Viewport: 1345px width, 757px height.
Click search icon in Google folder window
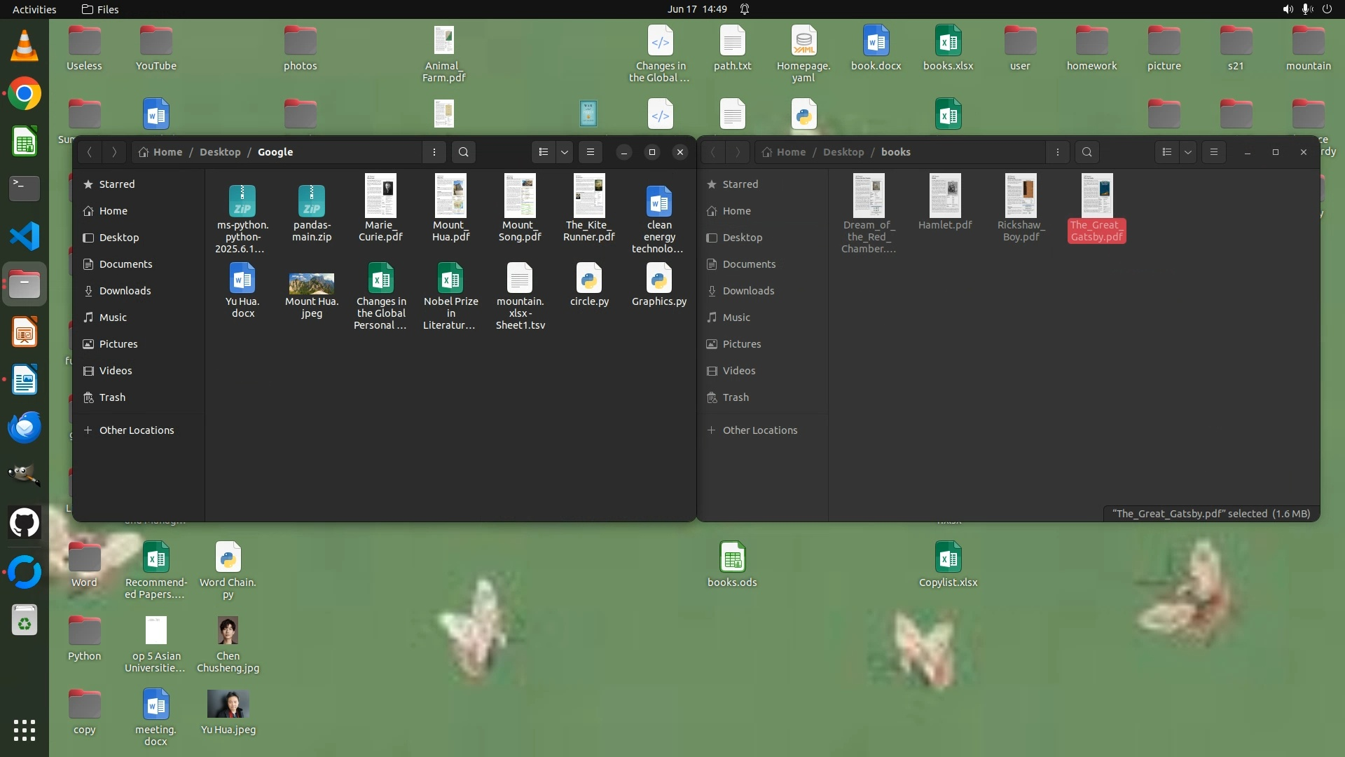point(463,152)
